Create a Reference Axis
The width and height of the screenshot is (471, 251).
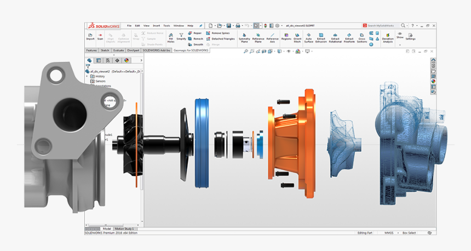tap(272, 38)
